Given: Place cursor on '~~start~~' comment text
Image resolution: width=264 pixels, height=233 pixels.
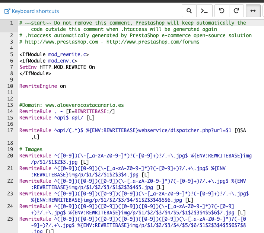Looking at the screenshot, I should pyautogui.click(x=38, y=23).
